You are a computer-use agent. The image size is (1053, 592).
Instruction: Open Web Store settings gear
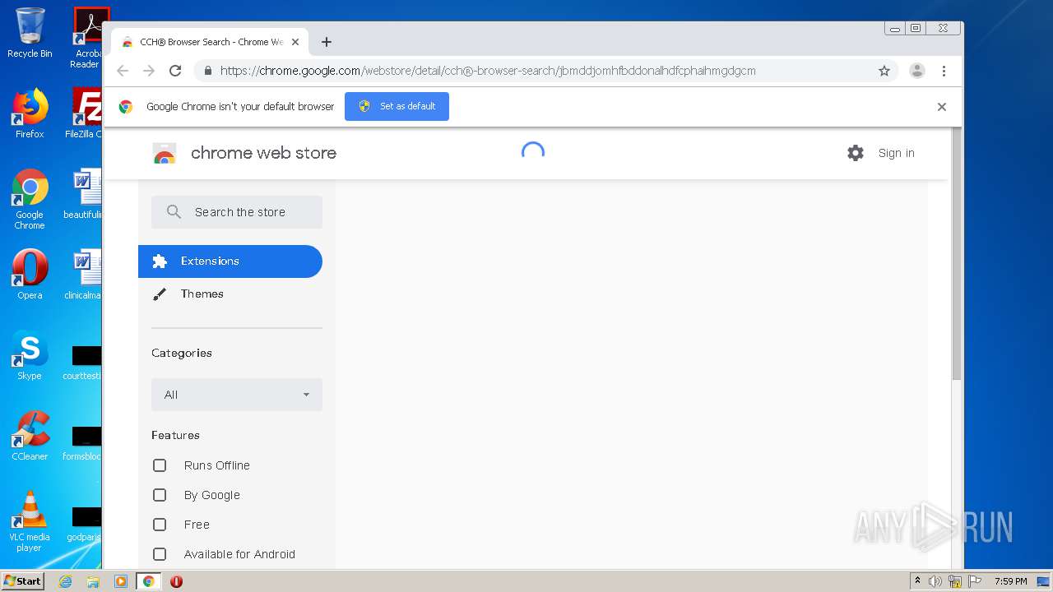[856, 153]
